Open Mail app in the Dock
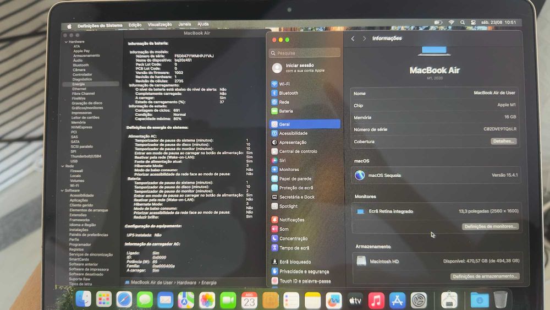The height and width of the screenshot is (310, 550). click(165, 300)
